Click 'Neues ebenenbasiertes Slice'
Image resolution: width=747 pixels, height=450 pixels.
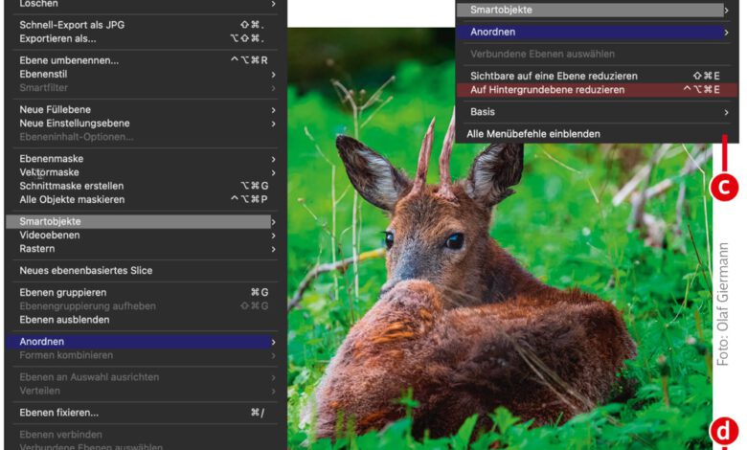(86, 270)
